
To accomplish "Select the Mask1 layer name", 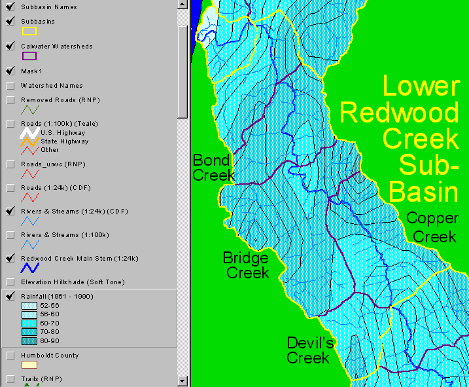I will (31, 71).
